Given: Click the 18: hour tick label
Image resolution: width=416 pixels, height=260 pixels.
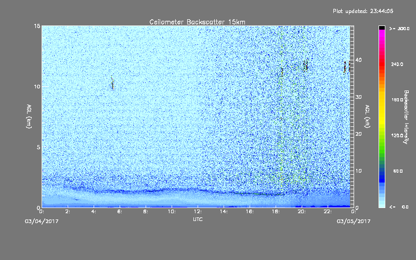Looking at the screenshot, I should (x=276, y=212).
